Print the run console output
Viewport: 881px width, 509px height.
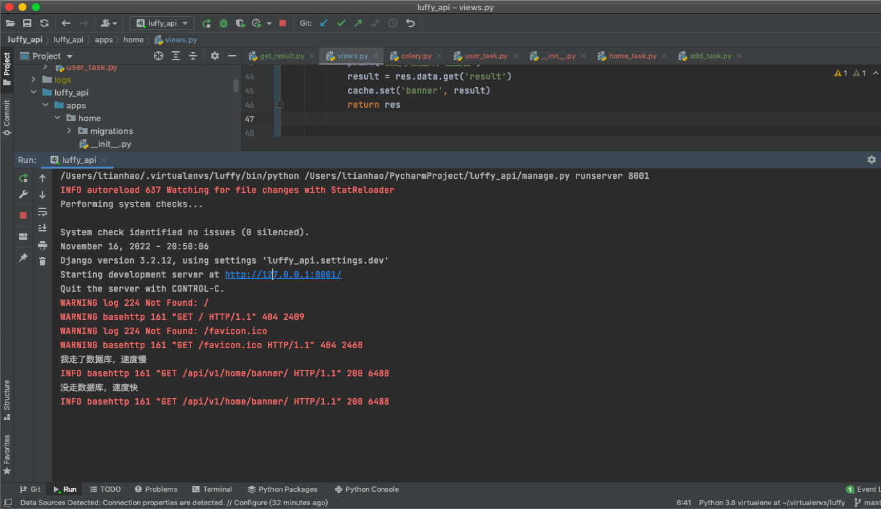pos(42,245)
